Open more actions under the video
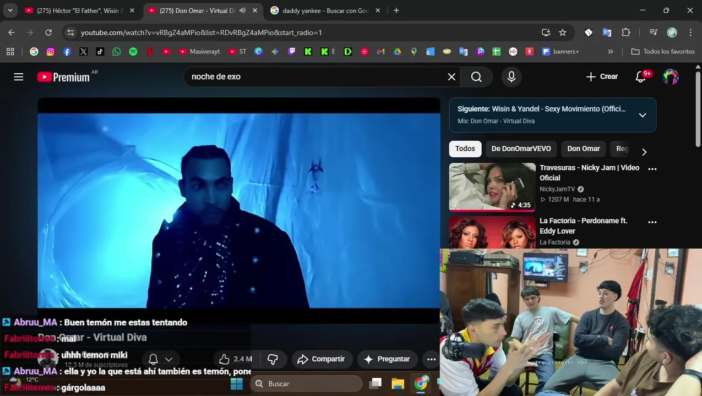 pos(431,359)
